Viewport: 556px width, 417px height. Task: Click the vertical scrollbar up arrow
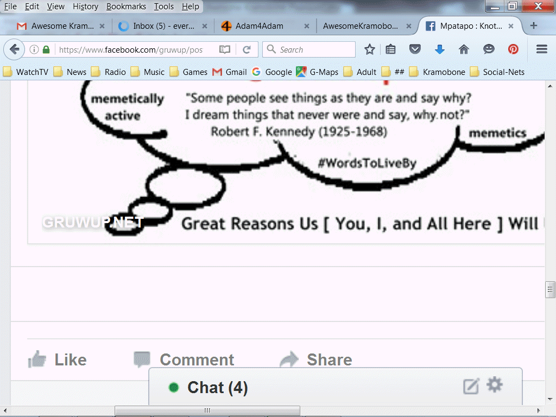pos(550,86)
